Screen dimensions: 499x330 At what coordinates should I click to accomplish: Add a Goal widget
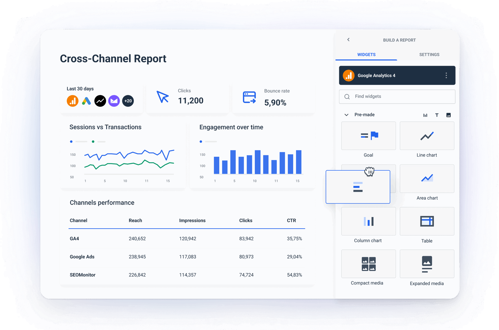tap(368, 136)
